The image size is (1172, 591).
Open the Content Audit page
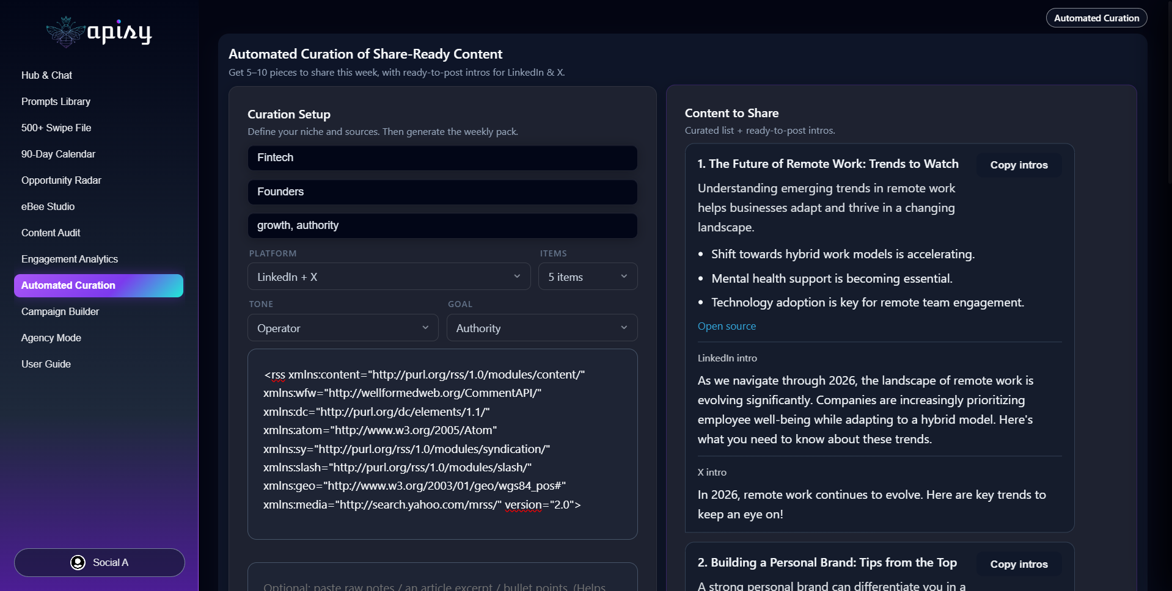coord(51,233)
